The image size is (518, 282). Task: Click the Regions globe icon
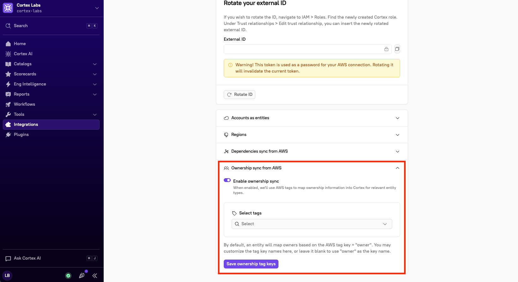pyautogui.click(x=226, y=135)
